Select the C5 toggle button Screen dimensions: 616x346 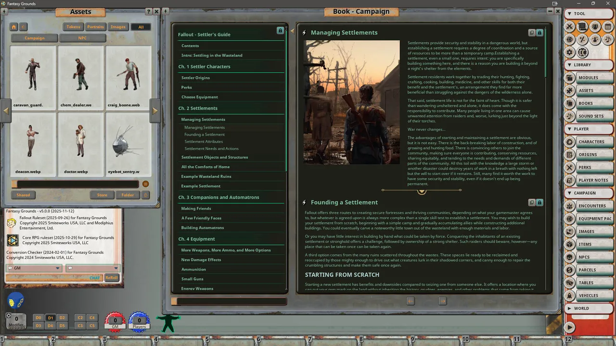tap(92, 325)
